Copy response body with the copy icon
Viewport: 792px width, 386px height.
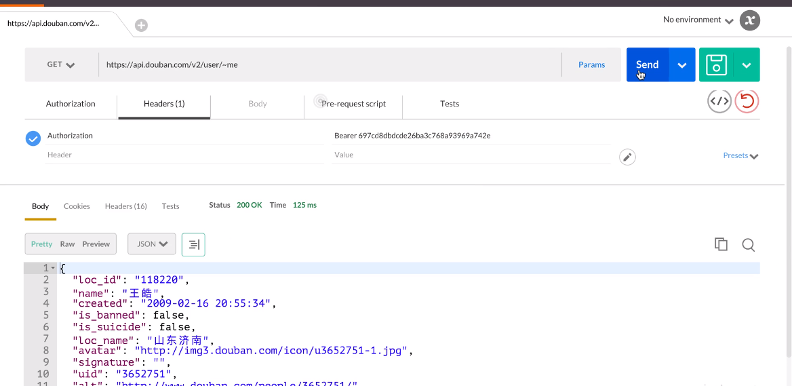721,244
